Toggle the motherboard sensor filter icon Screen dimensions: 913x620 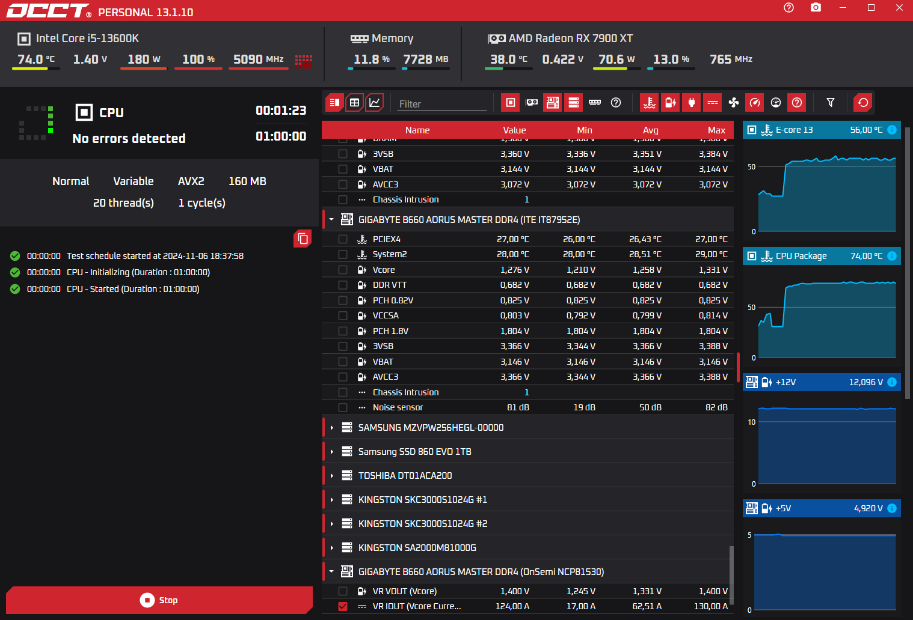tap(553, 103)
